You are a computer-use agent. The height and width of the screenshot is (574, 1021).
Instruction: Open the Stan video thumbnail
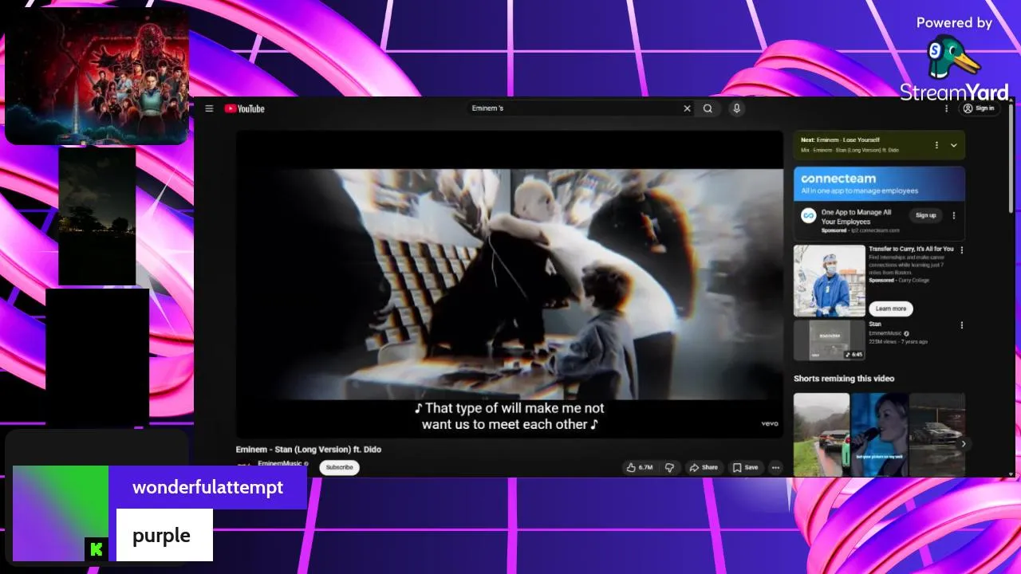tap(829, 340)
